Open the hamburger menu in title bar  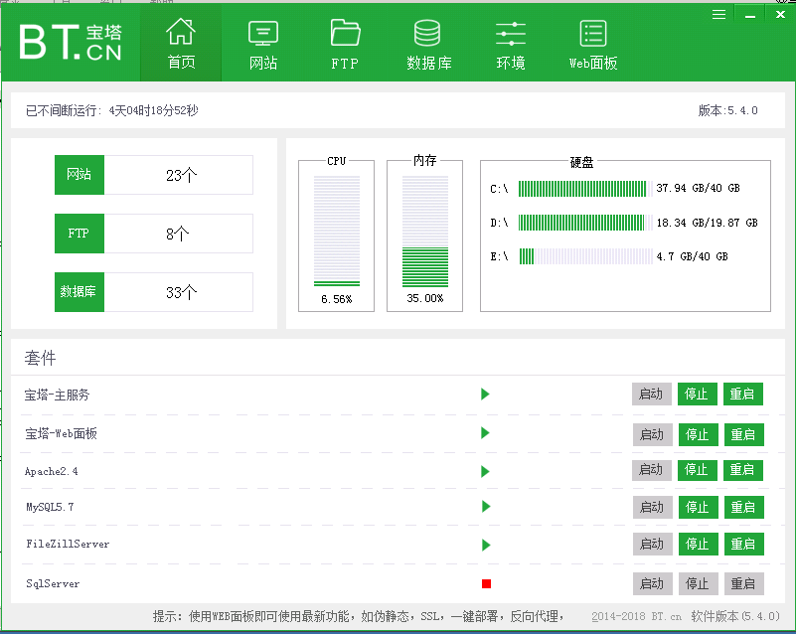point(718,14)
